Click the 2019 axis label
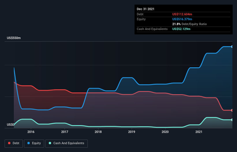 [132, 132]
